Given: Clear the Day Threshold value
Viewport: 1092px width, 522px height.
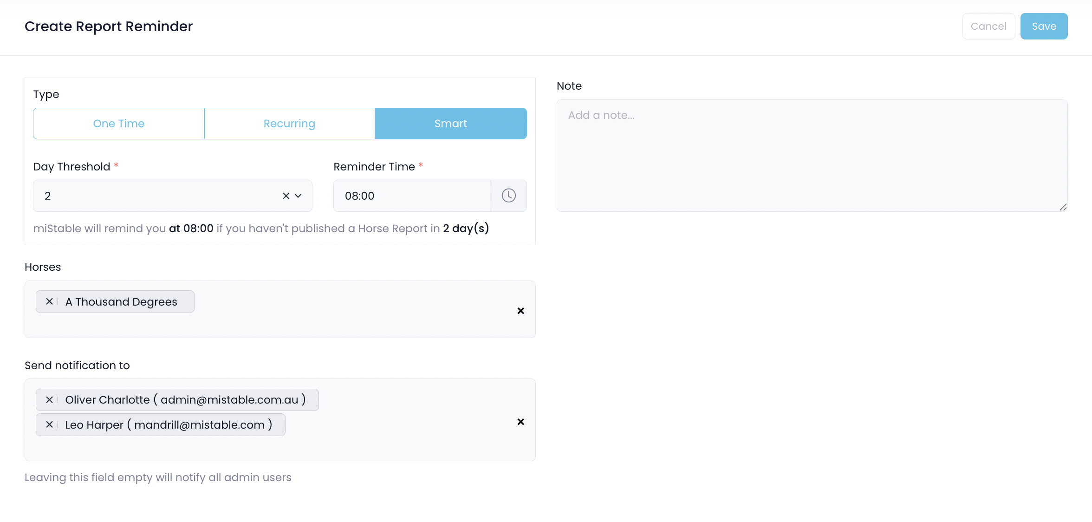Looking at the screenshot, I should point(286,196).
